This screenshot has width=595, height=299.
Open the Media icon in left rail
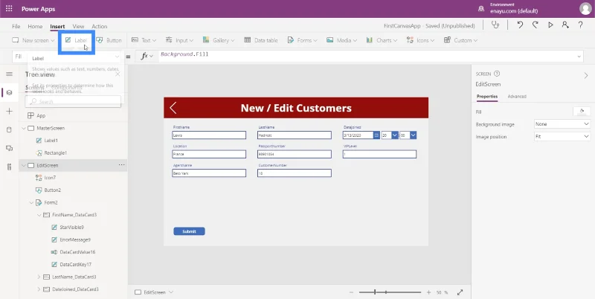(10, 148)
